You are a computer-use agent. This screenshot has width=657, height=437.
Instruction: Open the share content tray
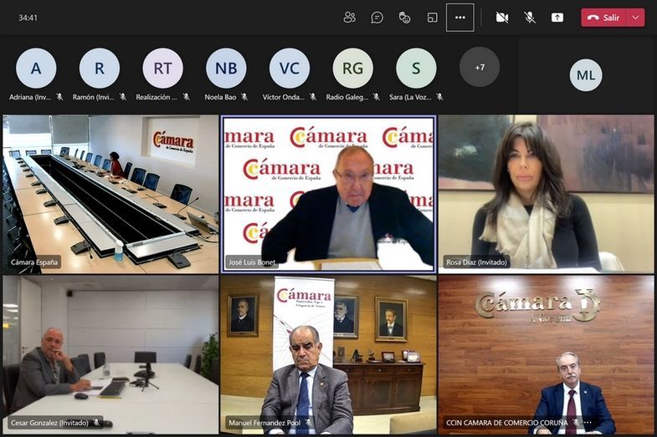pos(557,18)
